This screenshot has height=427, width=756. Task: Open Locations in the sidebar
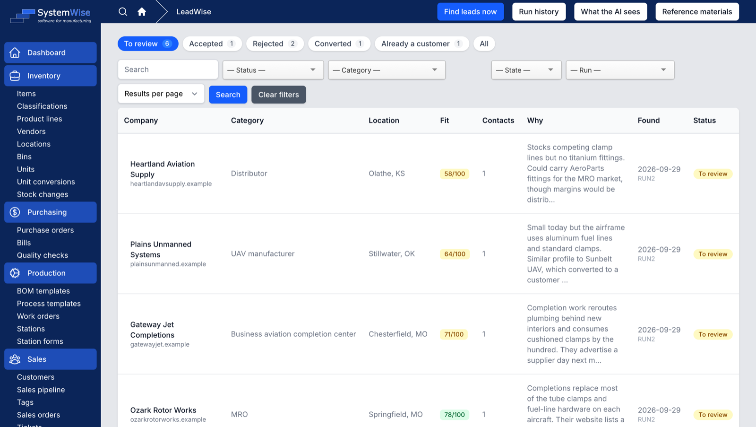(34, 144)
